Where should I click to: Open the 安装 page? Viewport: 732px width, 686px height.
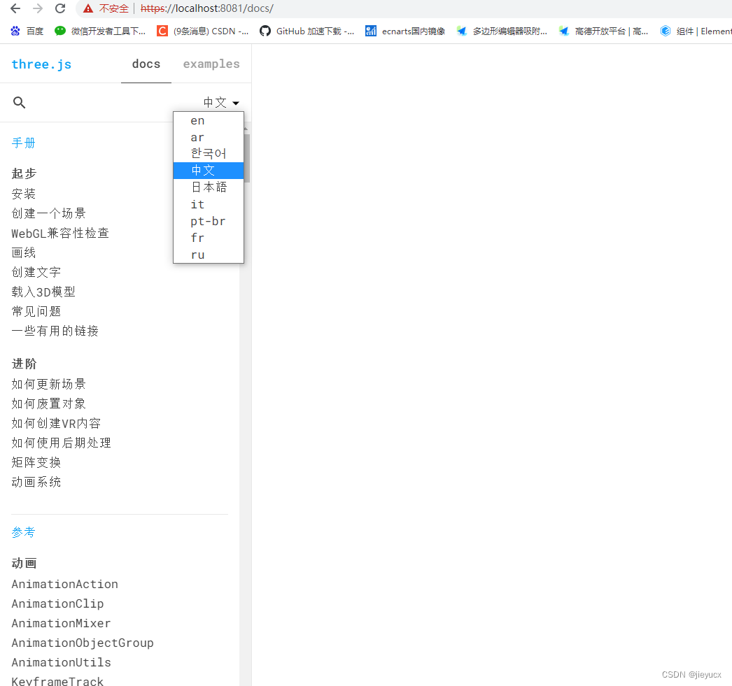tap(23, 194)
